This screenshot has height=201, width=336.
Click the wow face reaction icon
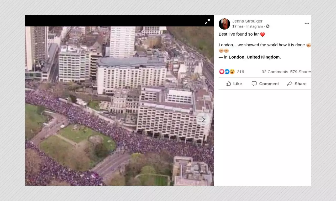point(232,72)
